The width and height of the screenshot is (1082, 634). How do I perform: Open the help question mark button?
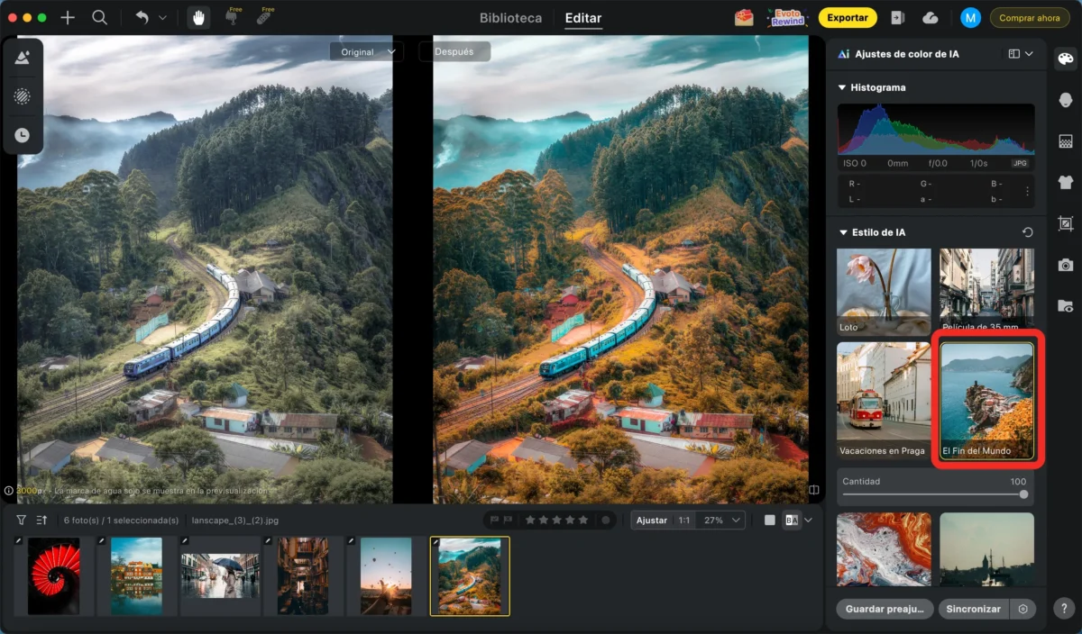point(1064,610)
